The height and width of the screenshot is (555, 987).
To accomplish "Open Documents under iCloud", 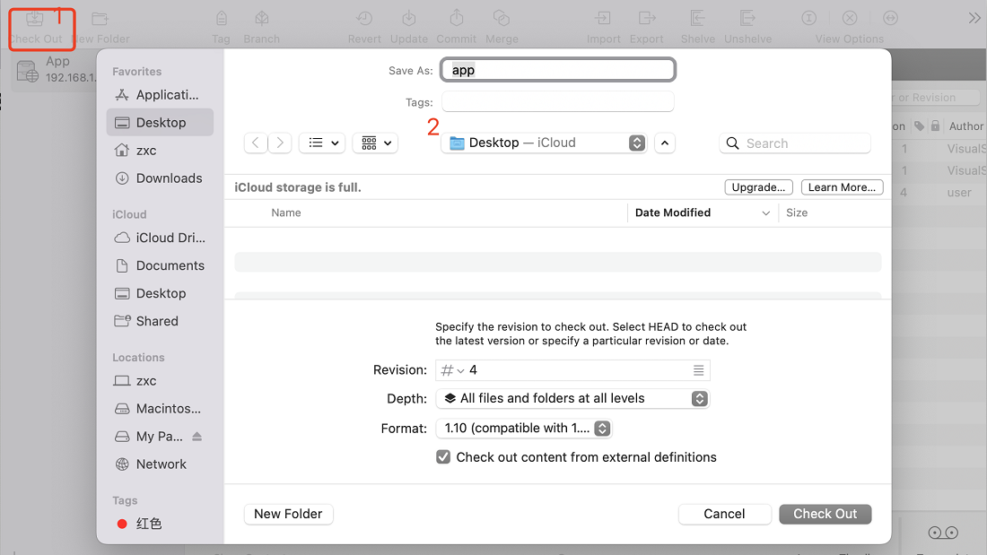I will click(160, 265).
